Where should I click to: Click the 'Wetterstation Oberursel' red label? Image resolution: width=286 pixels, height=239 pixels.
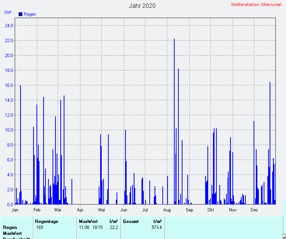[x=256, y=4]
